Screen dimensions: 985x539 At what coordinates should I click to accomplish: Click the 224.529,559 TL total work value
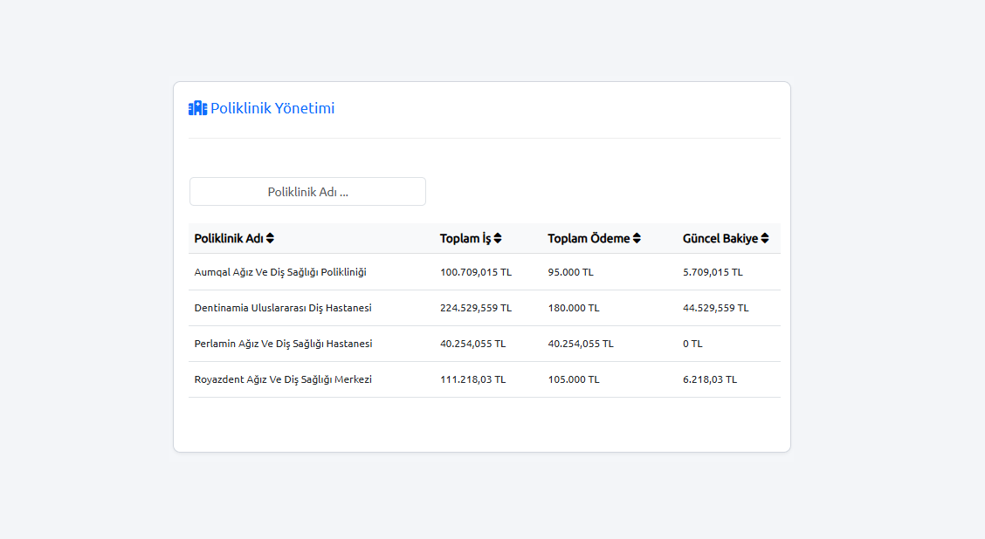click(476, 308)
